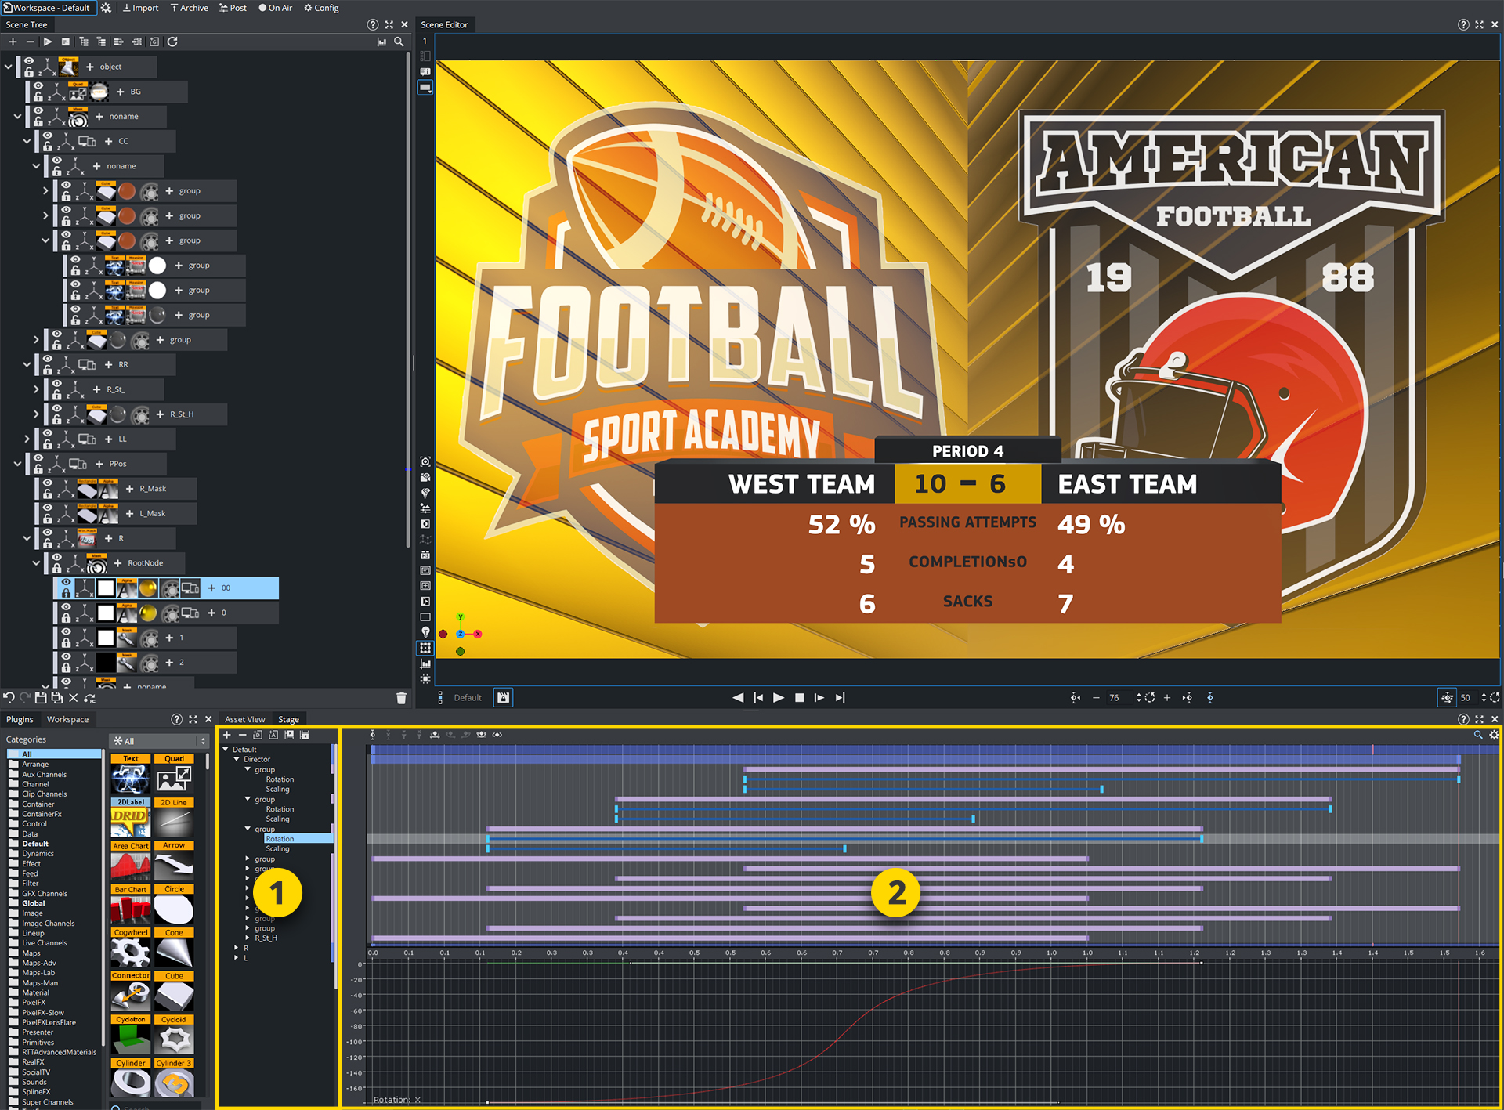Expand the R_St_ container chevron
This screenshot has height=1110, width=1504.
36,389
